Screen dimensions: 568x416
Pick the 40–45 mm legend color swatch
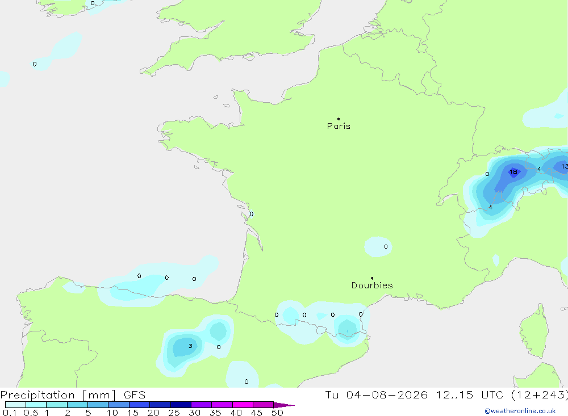tap(243, 405)
